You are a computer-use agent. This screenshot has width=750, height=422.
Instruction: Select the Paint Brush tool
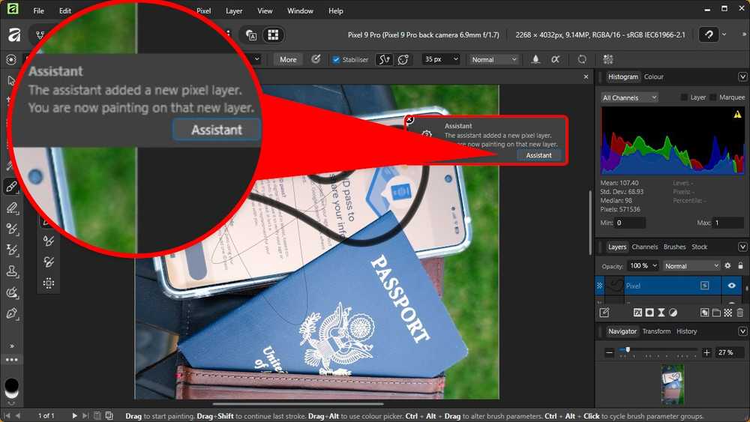[11, 187]
